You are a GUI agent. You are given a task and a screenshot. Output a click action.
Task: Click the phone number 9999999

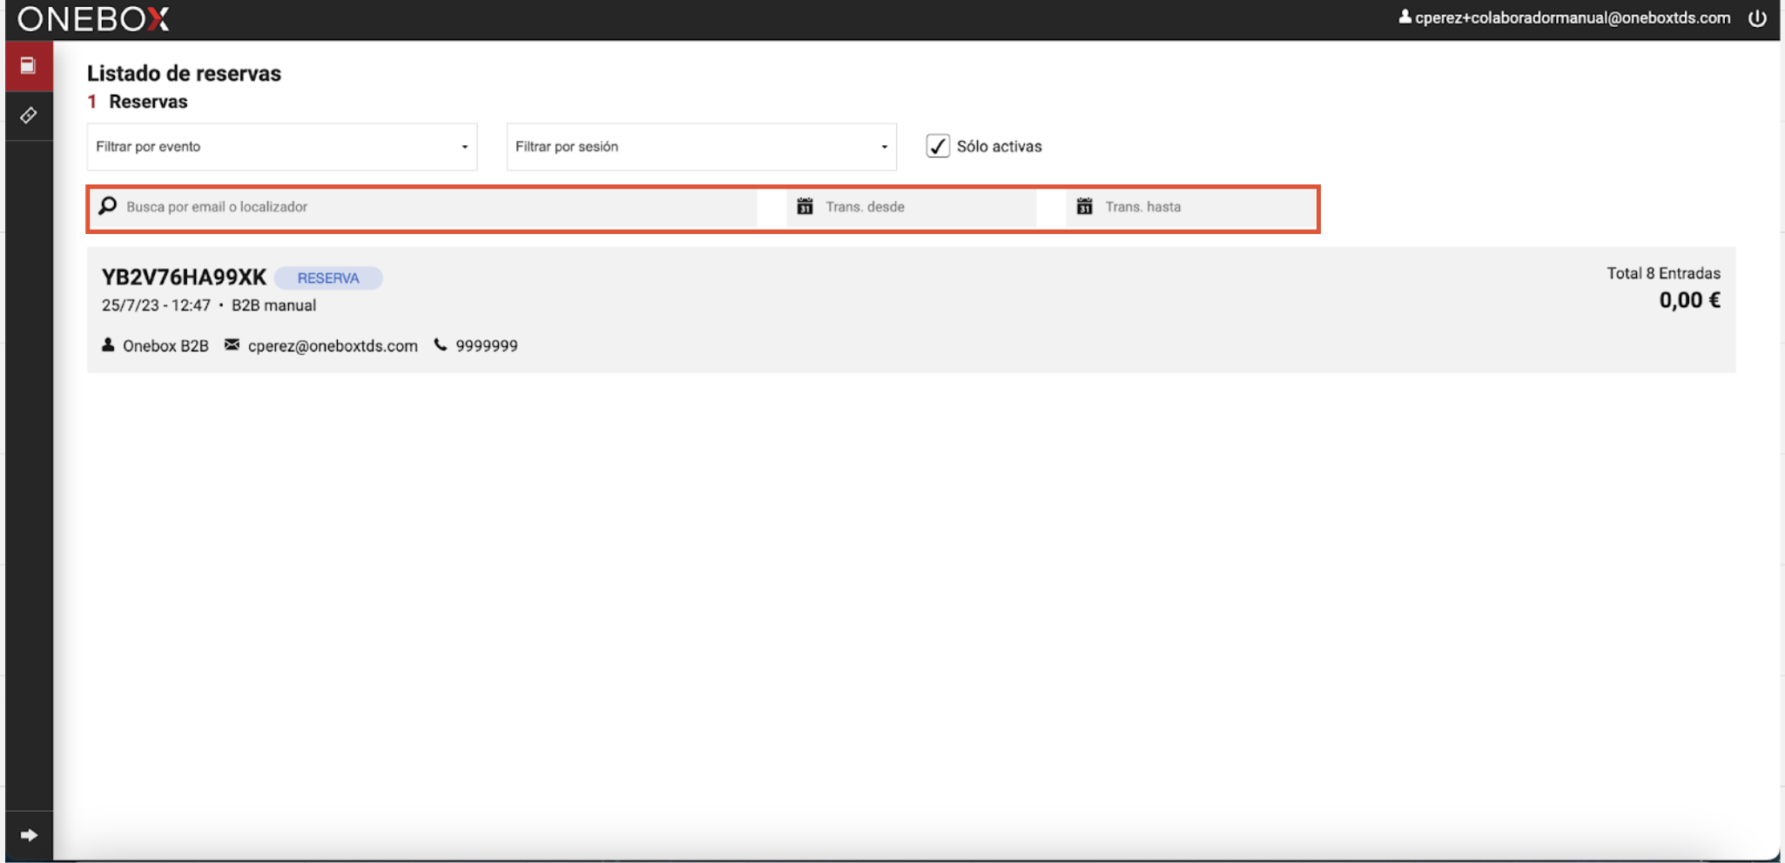[x=487, y=346]
